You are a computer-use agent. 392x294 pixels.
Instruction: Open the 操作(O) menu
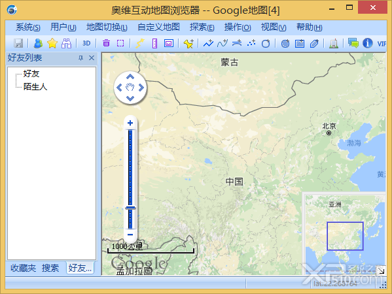[x=238, y=27]
